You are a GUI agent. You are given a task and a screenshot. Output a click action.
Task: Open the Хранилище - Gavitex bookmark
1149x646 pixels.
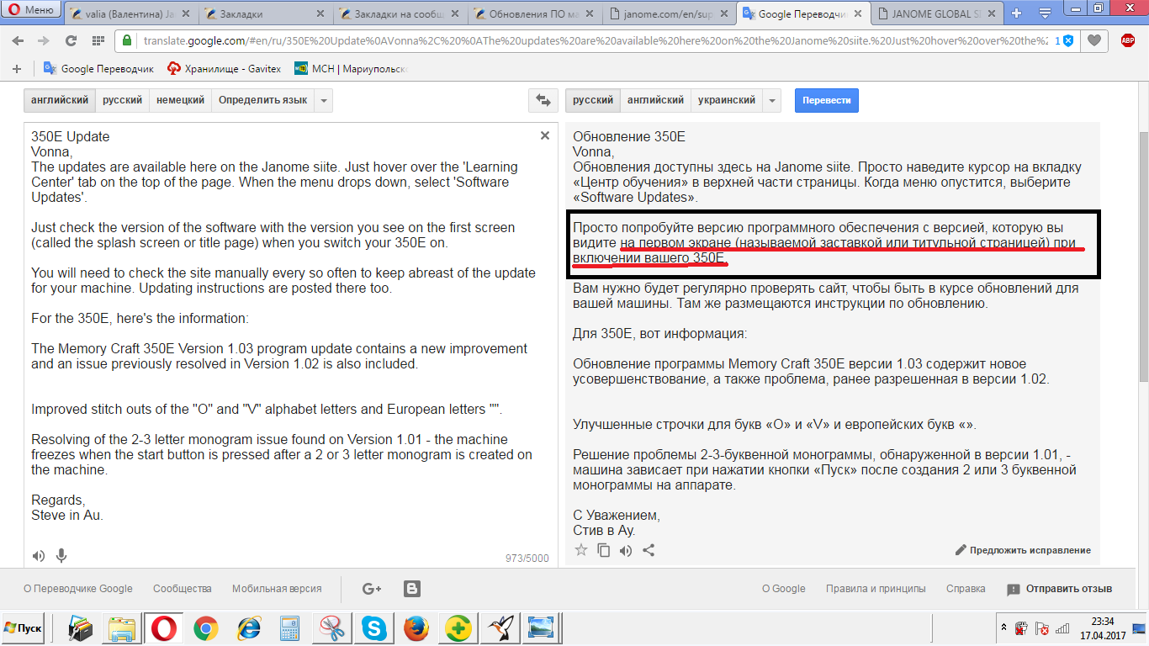224,69
